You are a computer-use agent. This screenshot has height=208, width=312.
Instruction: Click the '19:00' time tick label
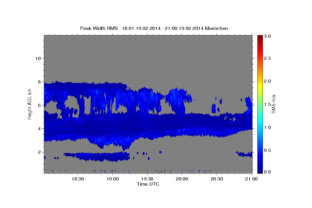[x=112, y=179]
